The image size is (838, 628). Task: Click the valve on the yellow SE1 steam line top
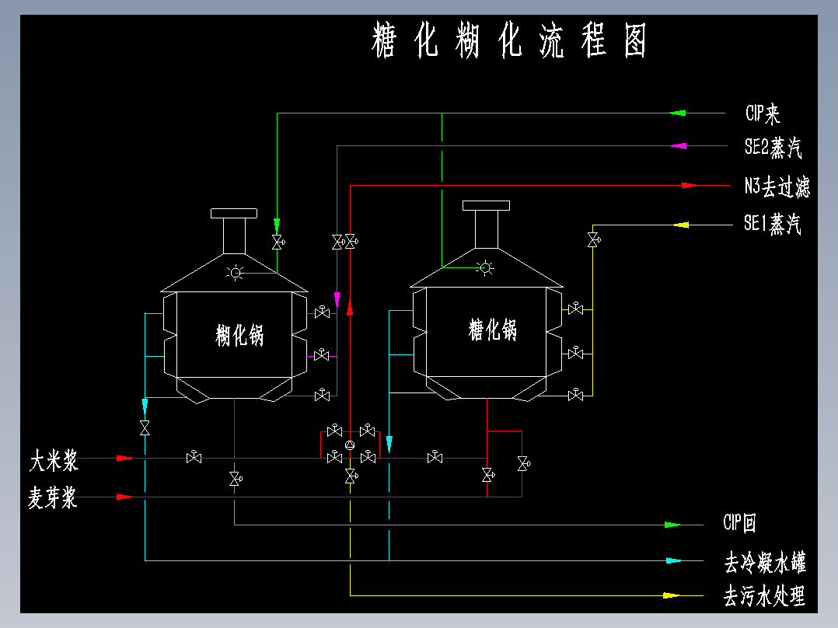tap(594, 239)
